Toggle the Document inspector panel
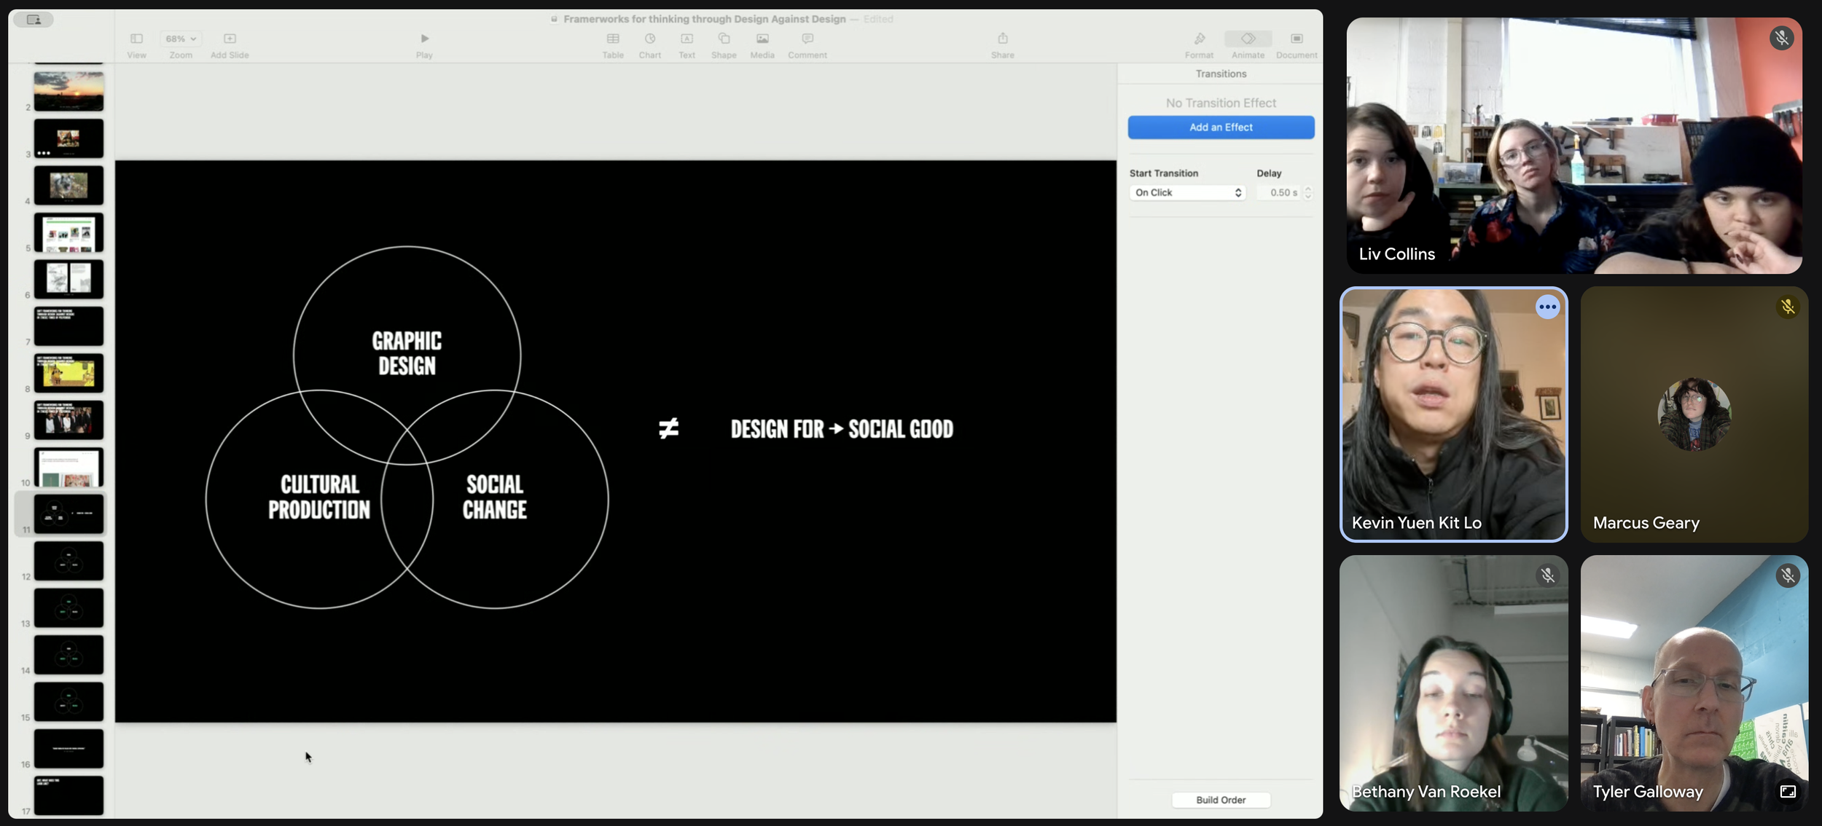1822x826 pixels. [1296, 39]
